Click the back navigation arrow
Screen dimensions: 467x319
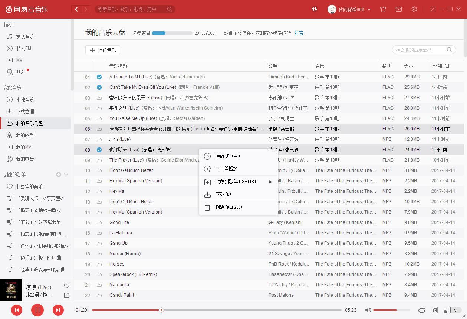click(76, 9)
